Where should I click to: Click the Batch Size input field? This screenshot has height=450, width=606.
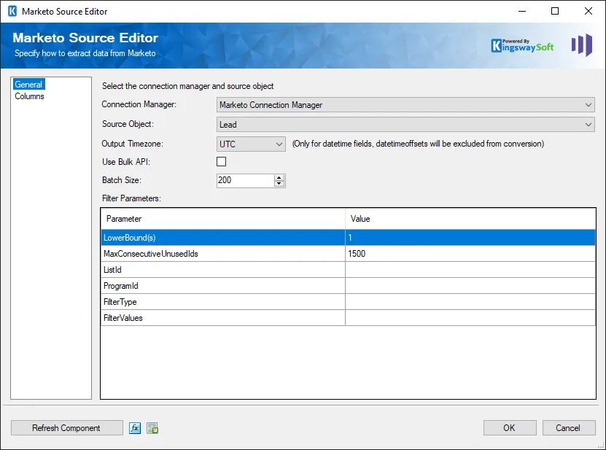click(x=245, y=180)
